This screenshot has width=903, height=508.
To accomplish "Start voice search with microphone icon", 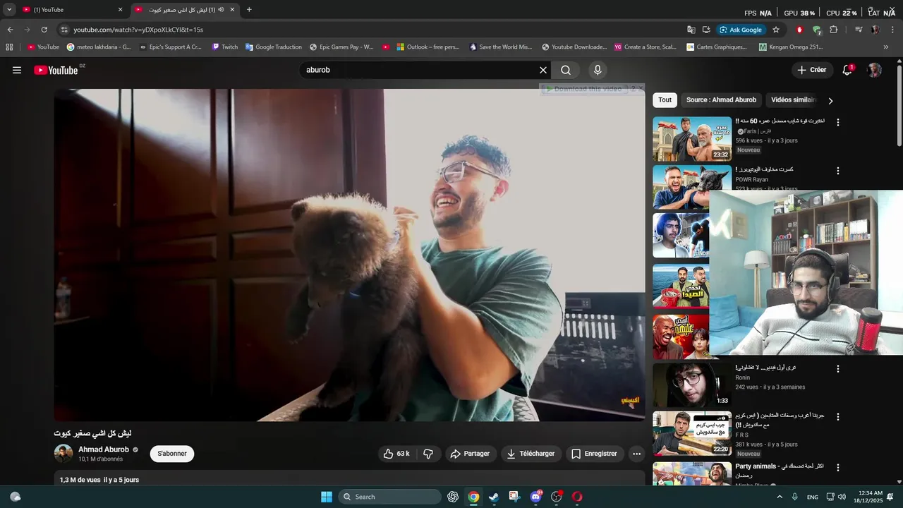I will tap(598, 70).
